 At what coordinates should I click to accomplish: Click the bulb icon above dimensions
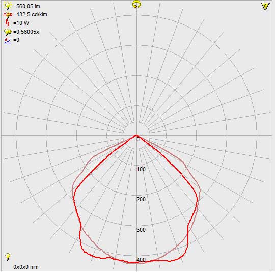(x=8, y=257)
